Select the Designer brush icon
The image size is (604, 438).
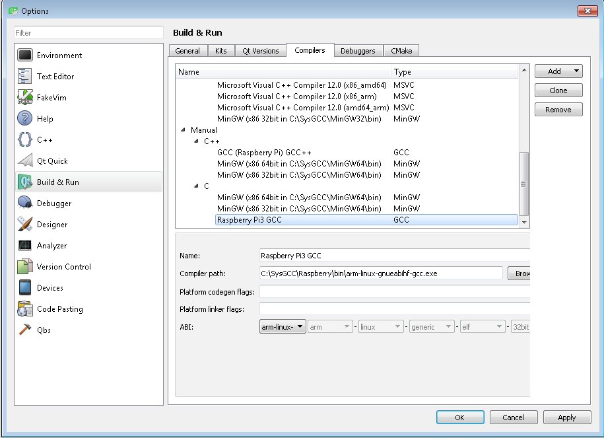click(25, 225)
